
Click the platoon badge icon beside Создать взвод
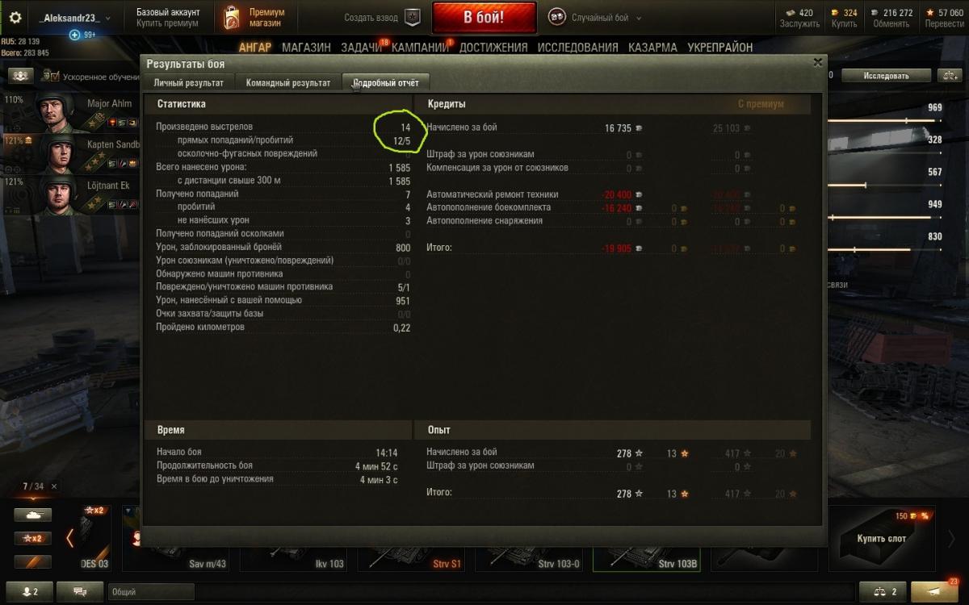point(413,17)
